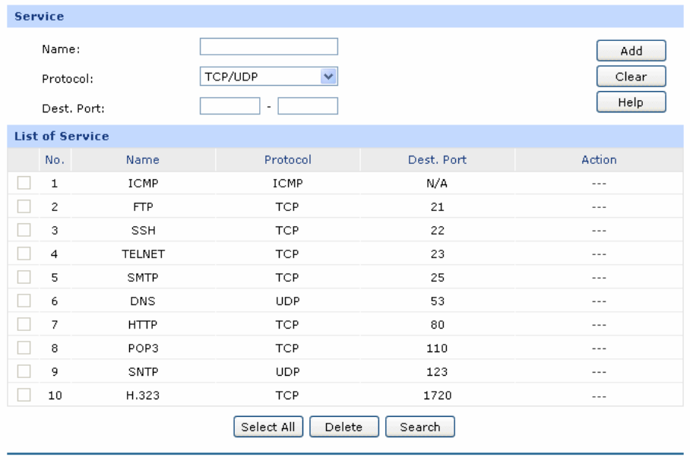The image size is (690, 460).
Task: Check the POP3 row checkbox
Action: click(x=24, y=348)
